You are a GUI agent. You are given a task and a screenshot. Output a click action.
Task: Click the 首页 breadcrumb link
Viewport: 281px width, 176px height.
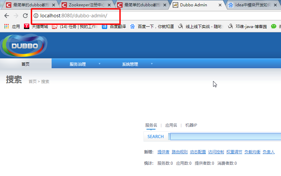[x=32, y=81]
